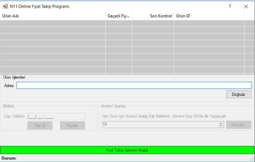Focus the Adres input field
This screenshot has height=162, width=255.
pyautogui.click(x=134, y=85)
